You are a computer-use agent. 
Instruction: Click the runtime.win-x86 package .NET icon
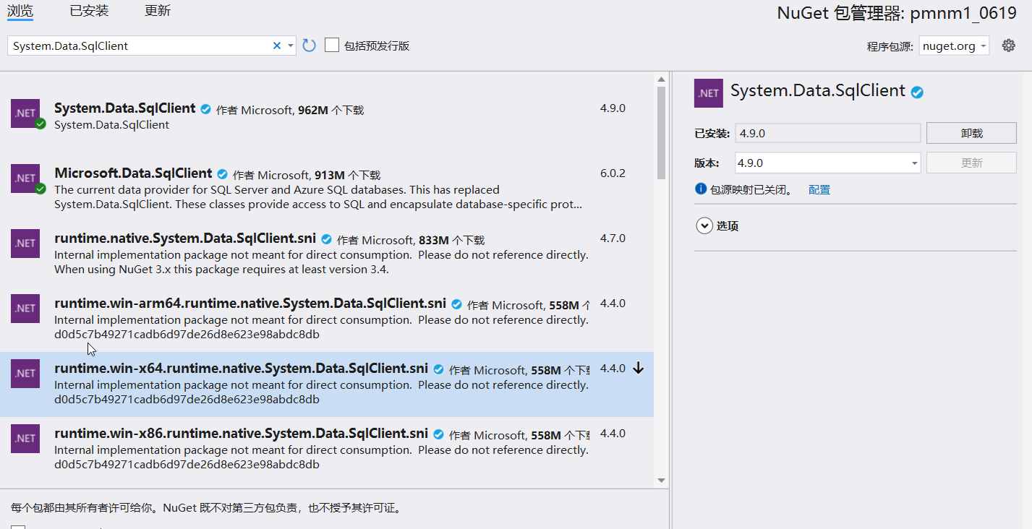point(25,438)
